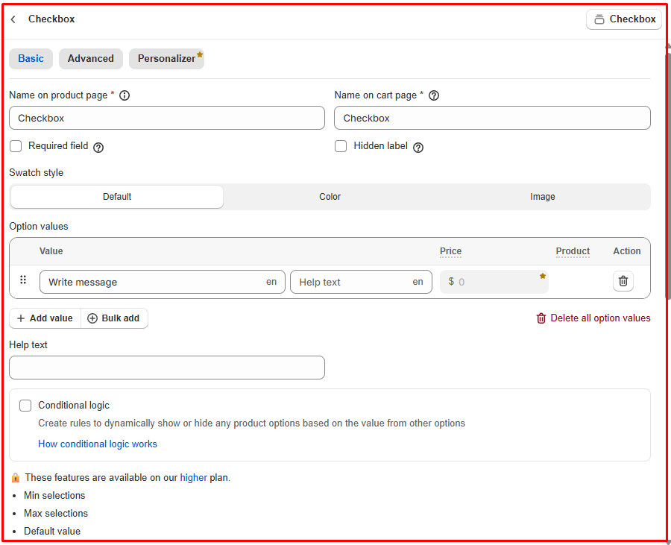Click the Max selections list item
The width and height of the screenshot is (671, 545).
coord(56,514)
